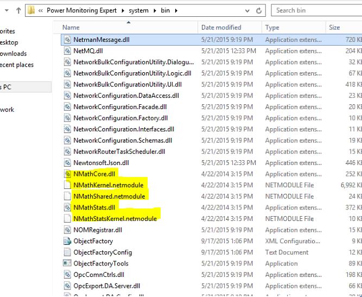Screen dimensions: 362x297
Task: Open Favorites in the navigation pane
Action: click(8, 31)
